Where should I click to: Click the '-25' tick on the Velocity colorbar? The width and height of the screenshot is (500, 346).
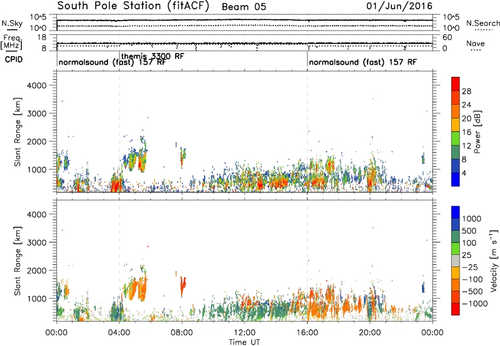click(470, 267)
